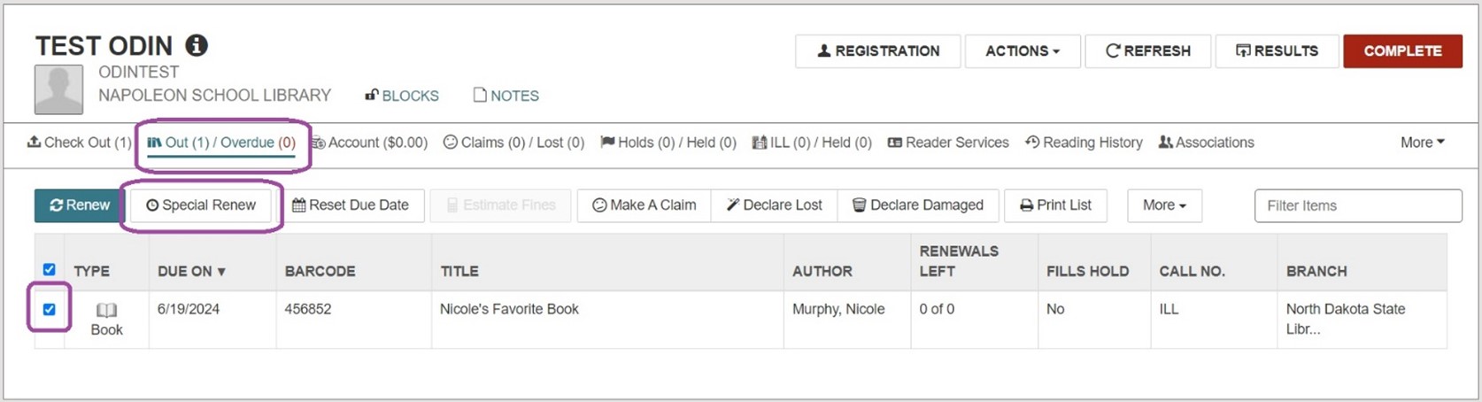The width and height of the screenshot is (1482, 402).
Task: Click the patron photo placeholder
Action: 58,89
